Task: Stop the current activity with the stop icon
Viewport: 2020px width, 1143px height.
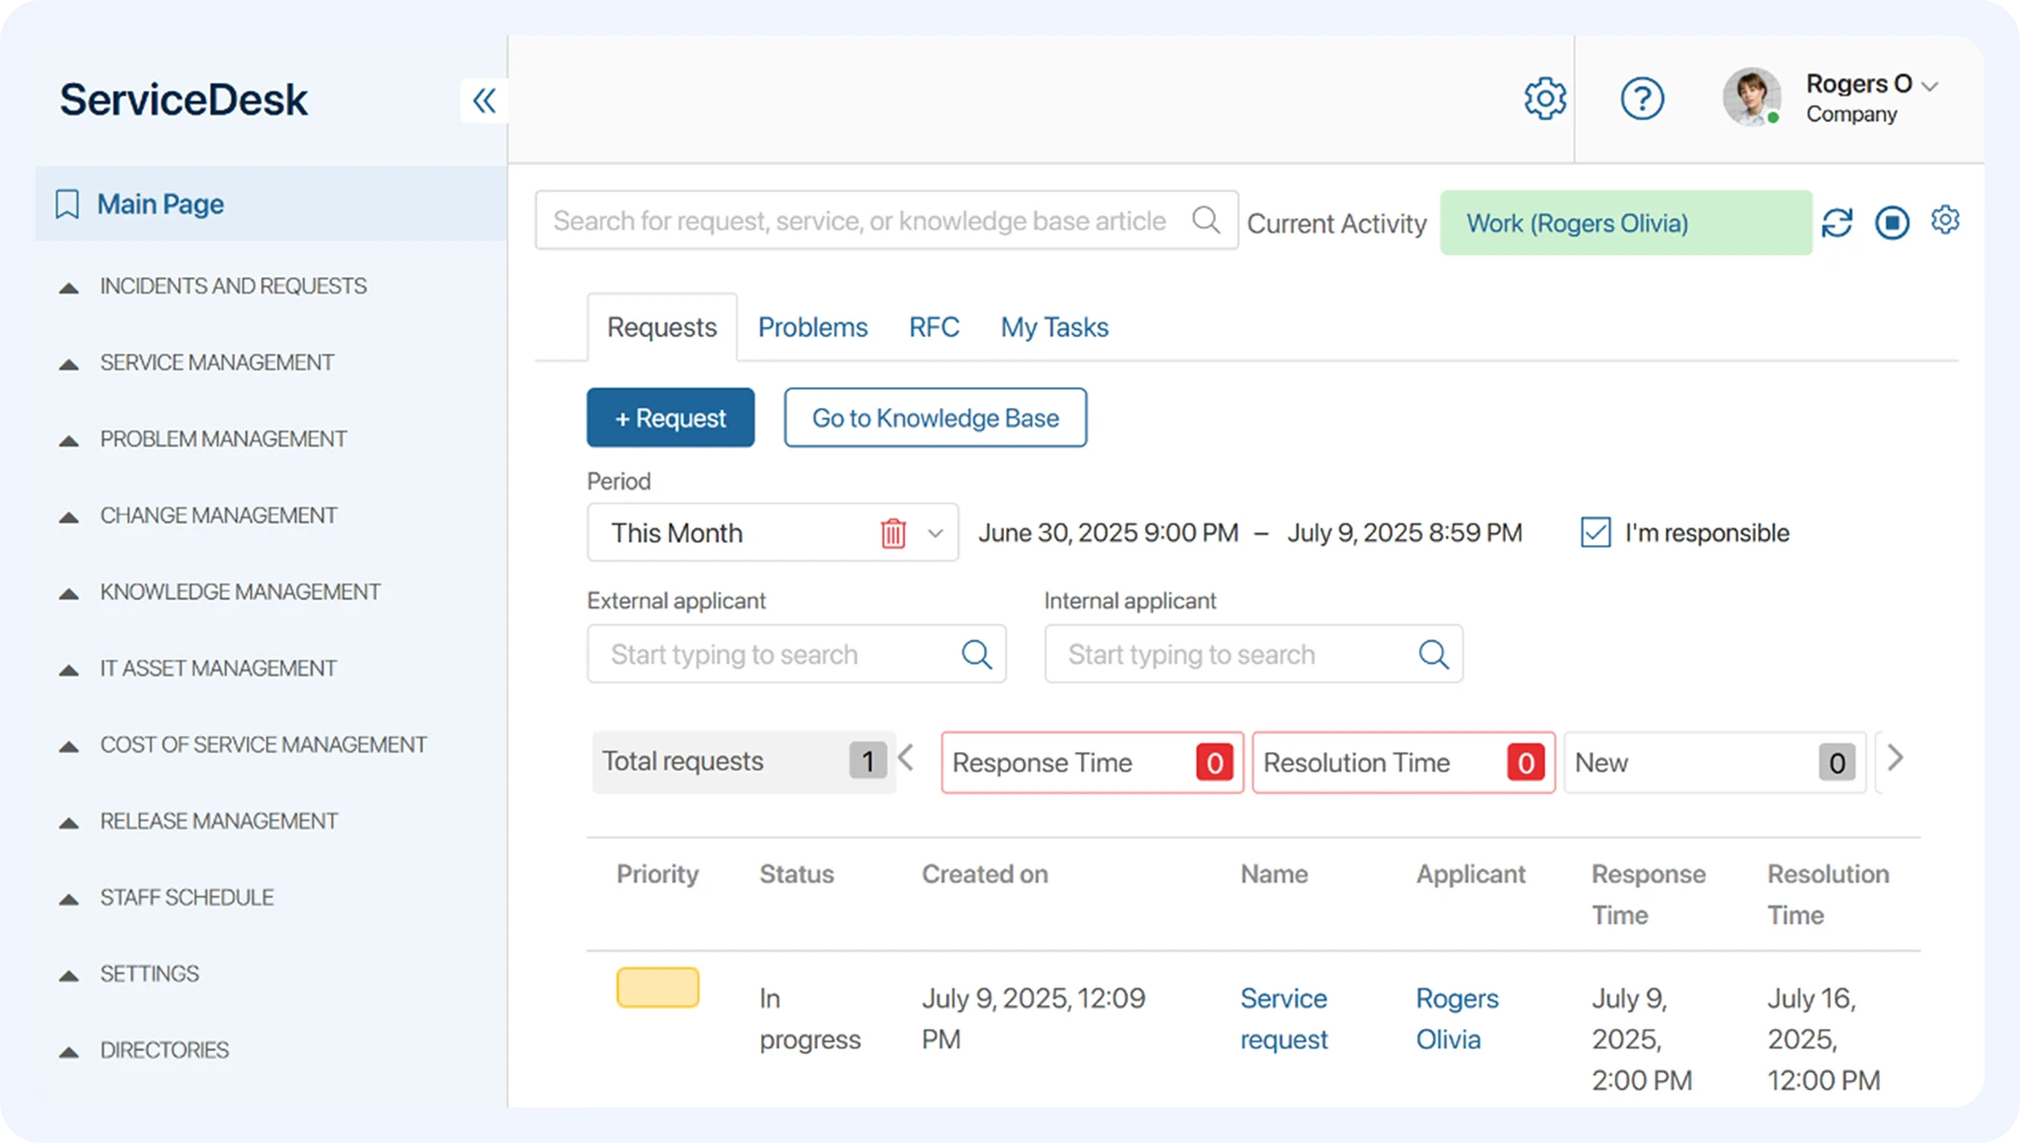Action: [x=1892, y=223]
